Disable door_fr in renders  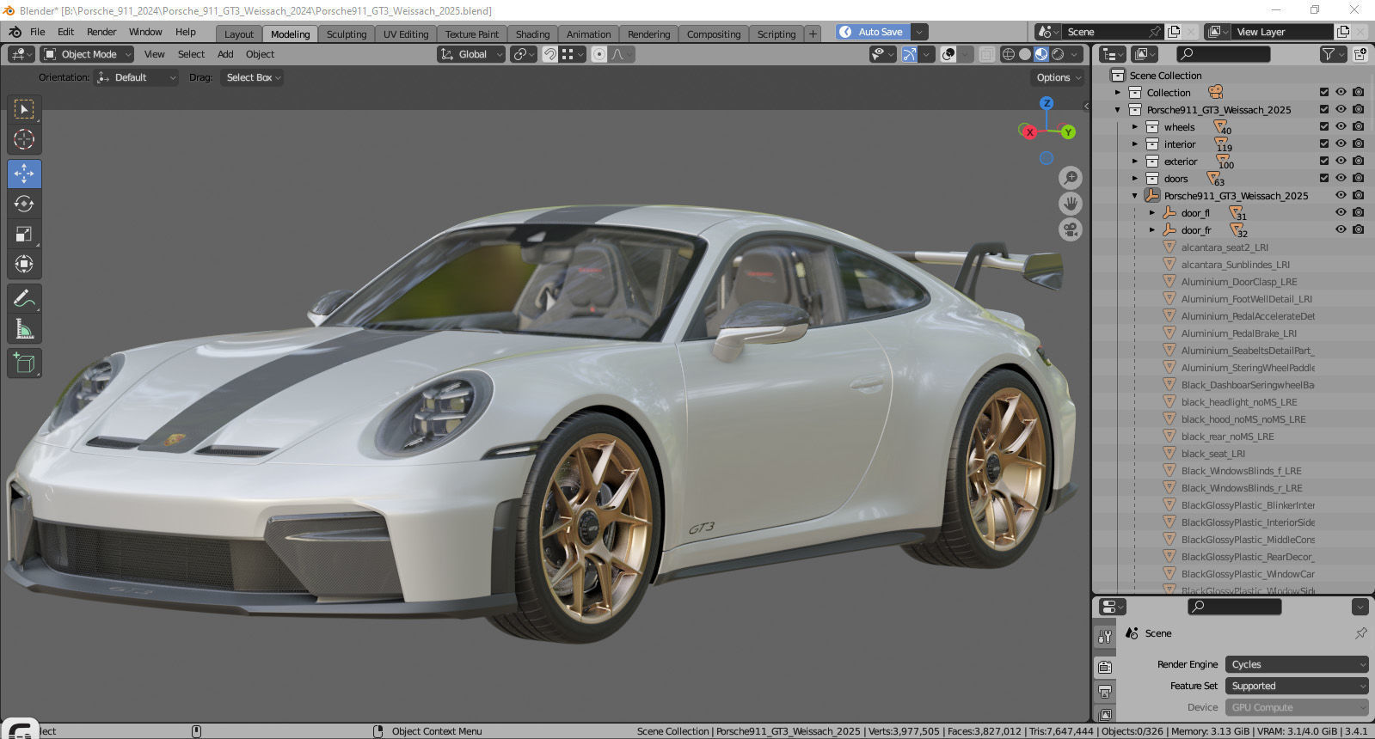[1358, 229]
